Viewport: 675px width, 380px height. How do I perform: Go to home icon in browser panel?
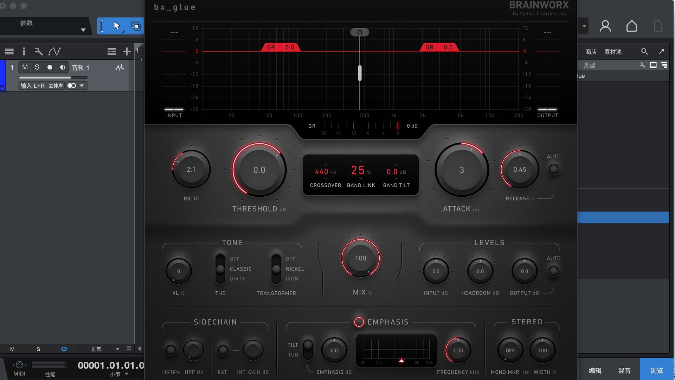632,26
